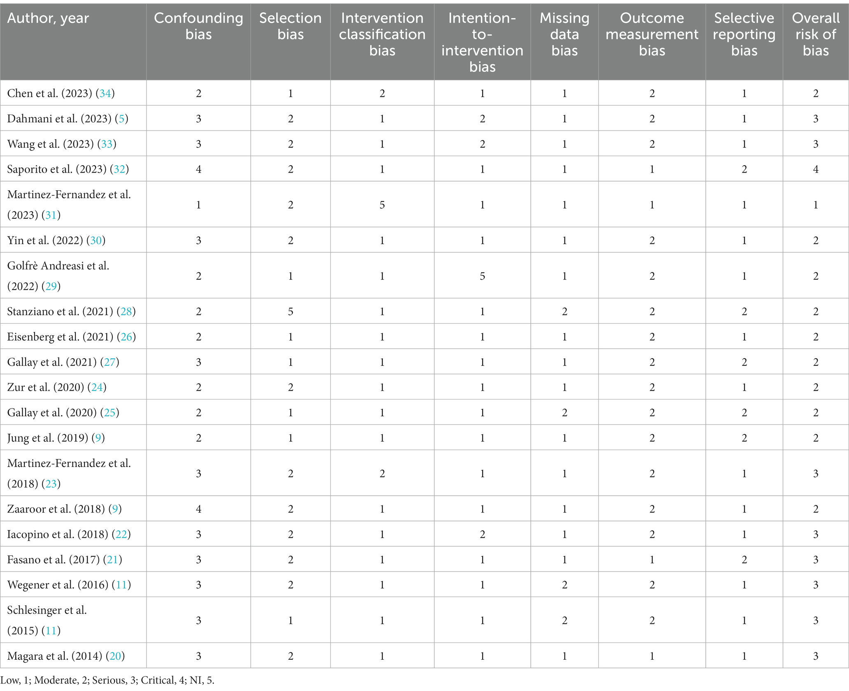Viewport: 849px width, 691px height.
Task: Click 'Jung et al. (2019)' author text
Action: 47,437
